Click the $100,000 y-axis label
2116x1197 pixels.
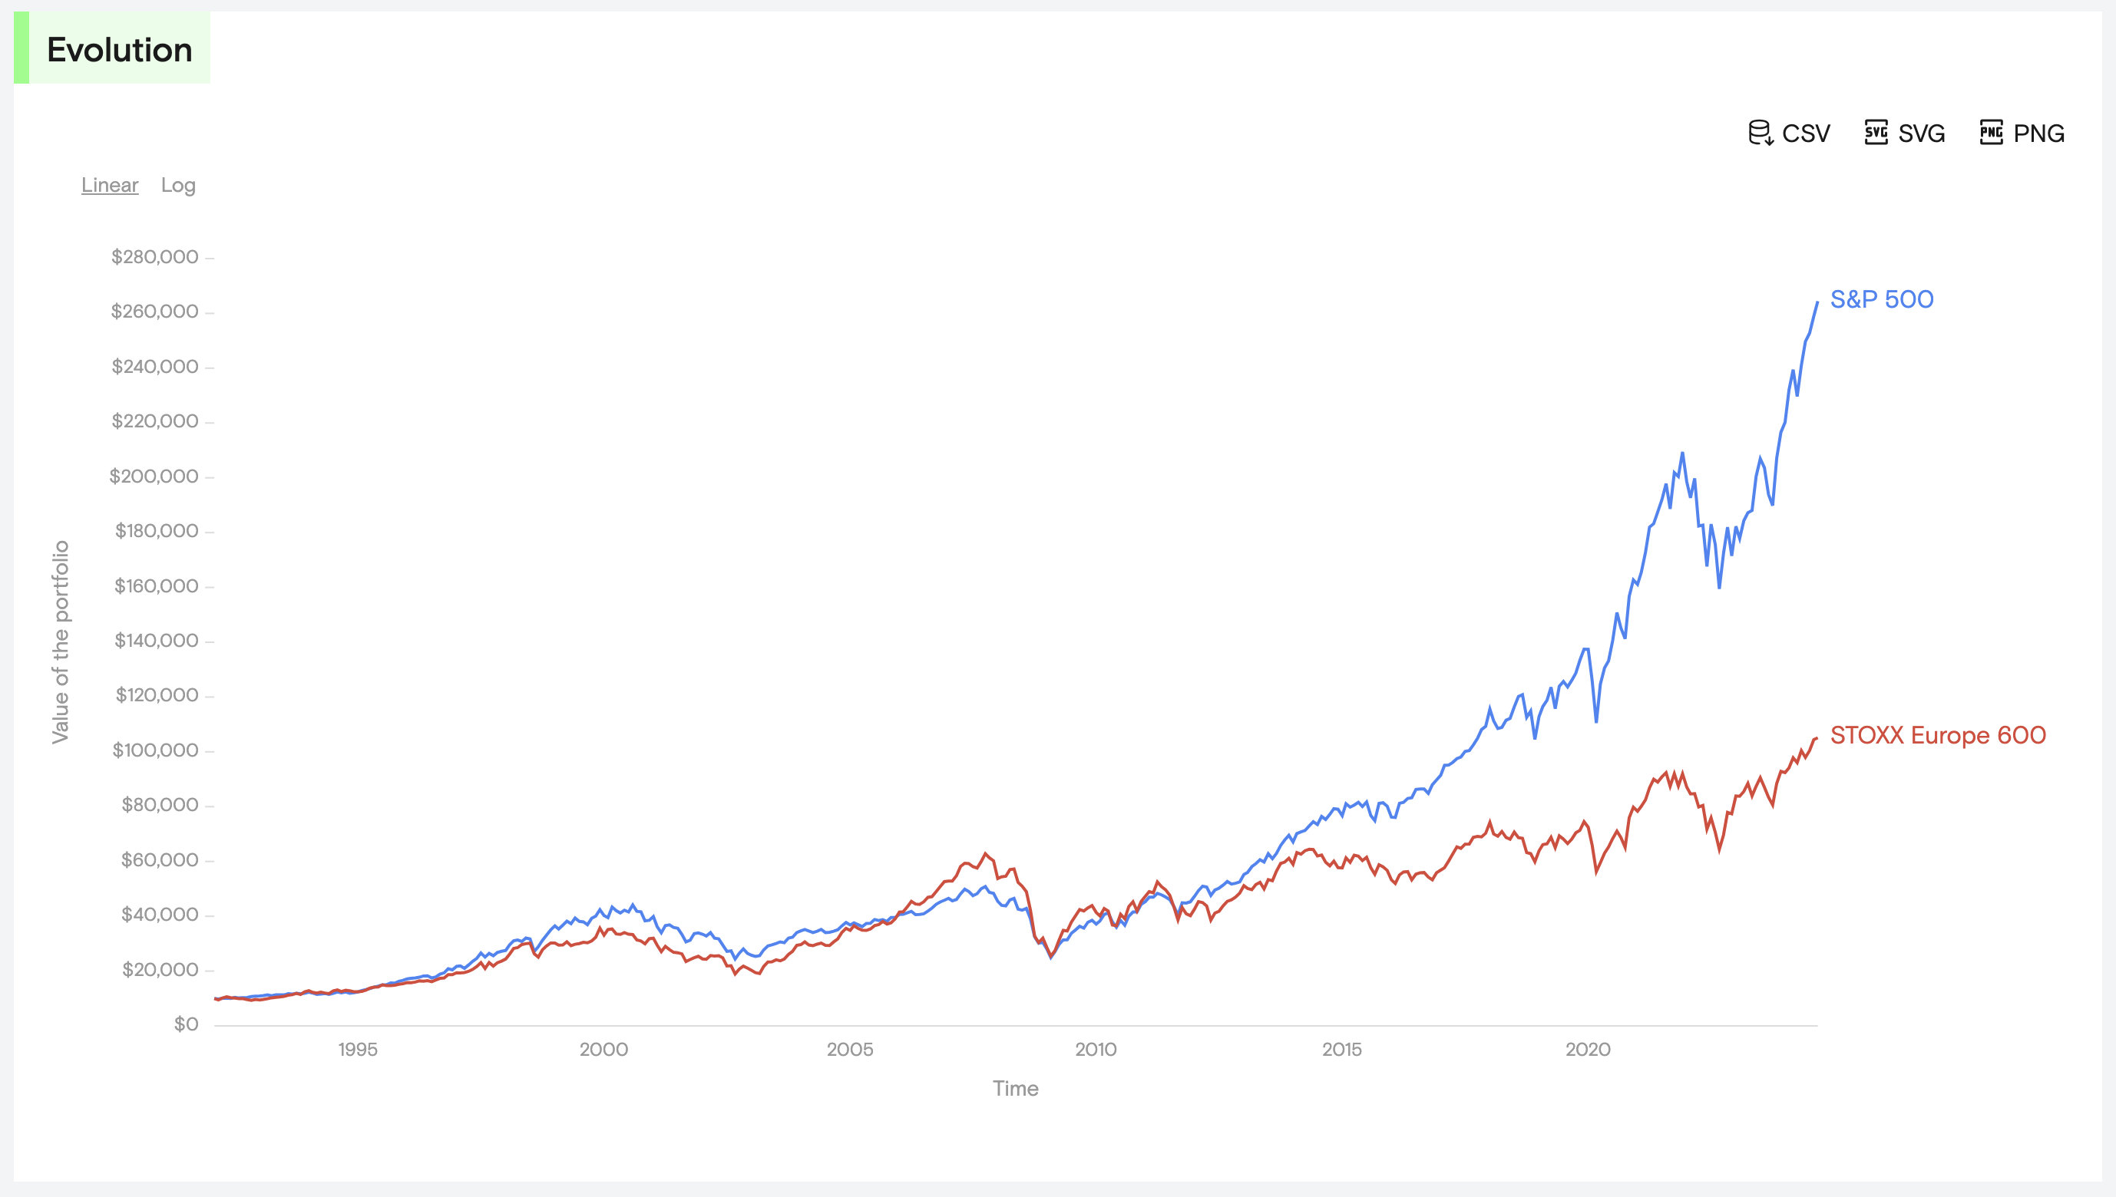155,750
